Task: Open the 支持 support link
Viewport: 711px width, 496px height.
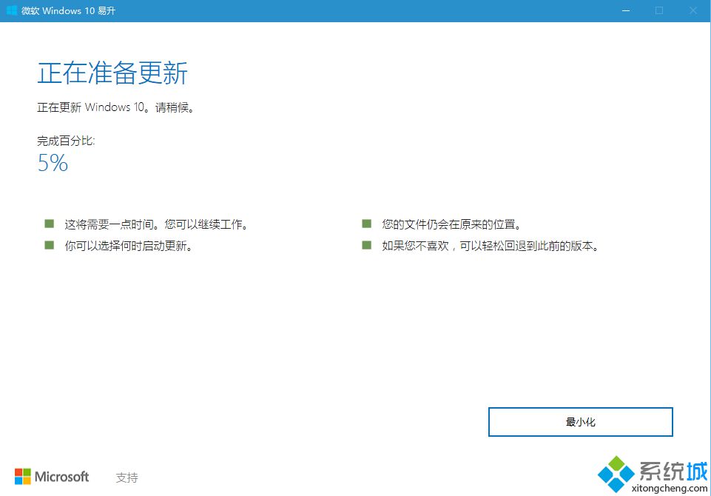Action: click(127, 477)
